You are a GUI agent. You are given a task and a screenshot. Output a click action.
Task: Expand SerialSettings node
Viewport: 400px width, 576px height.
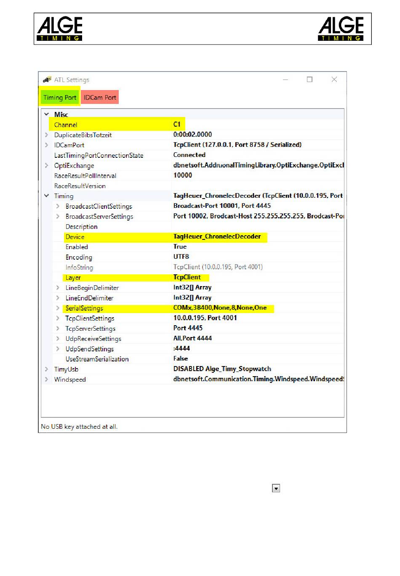coord(58,308)
